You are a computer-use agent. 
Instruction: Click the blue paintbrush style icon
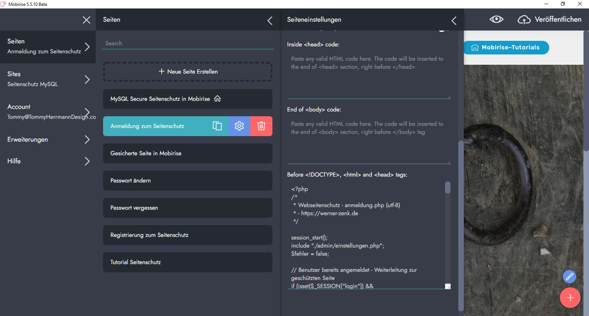click(x=569, y=277)
